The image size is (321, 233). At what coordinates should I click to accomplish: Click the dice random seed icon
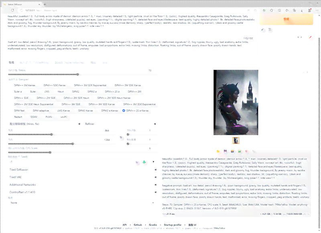pos(137,162)
